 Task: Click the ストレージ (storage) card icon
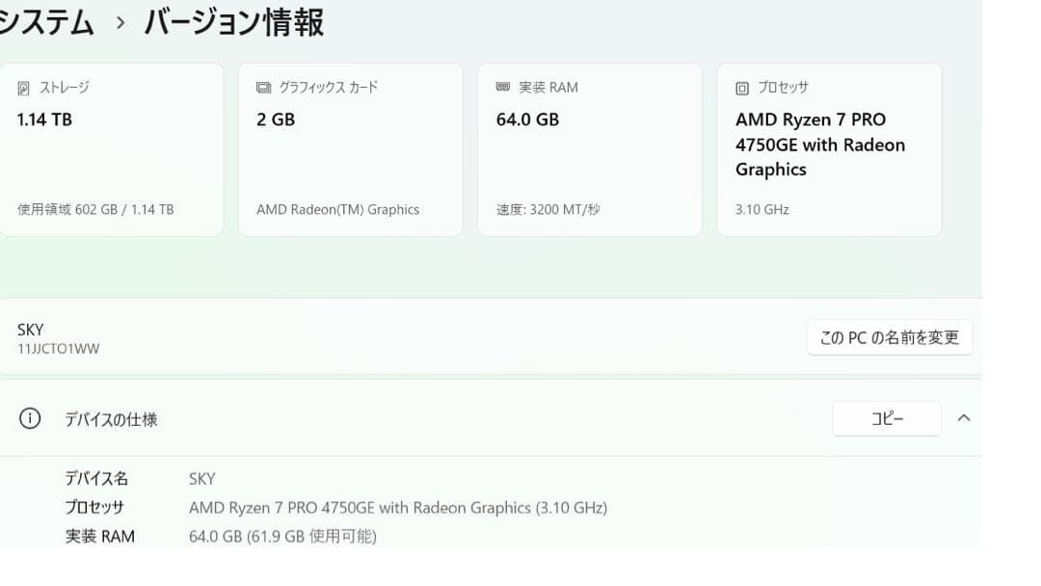coord(24,87)
